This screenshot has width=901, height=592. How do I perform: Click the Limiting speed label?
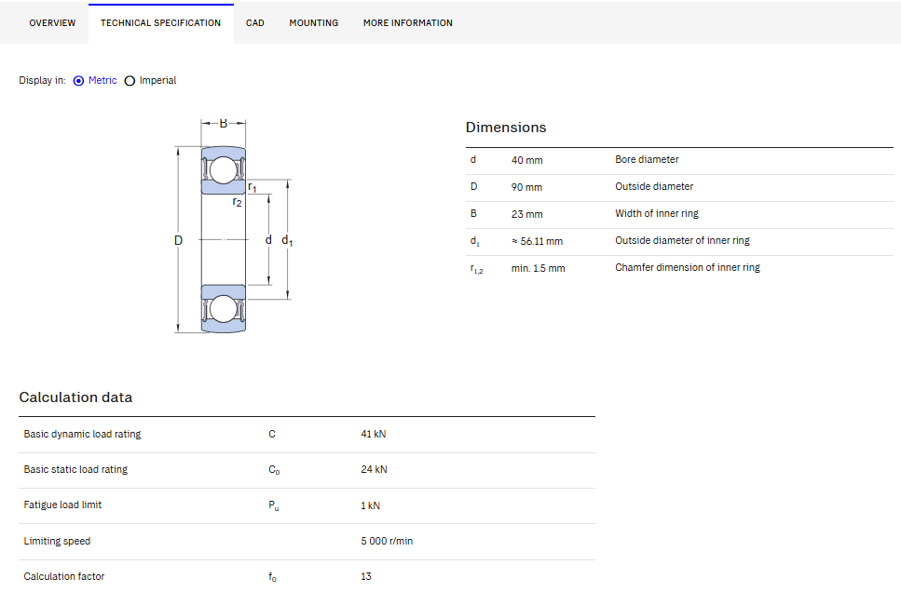57,541
